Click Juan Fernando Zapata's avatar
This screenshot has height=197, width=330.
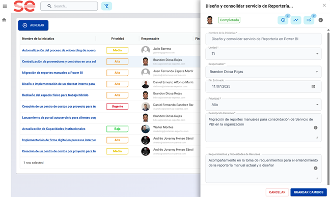(146, 73)
